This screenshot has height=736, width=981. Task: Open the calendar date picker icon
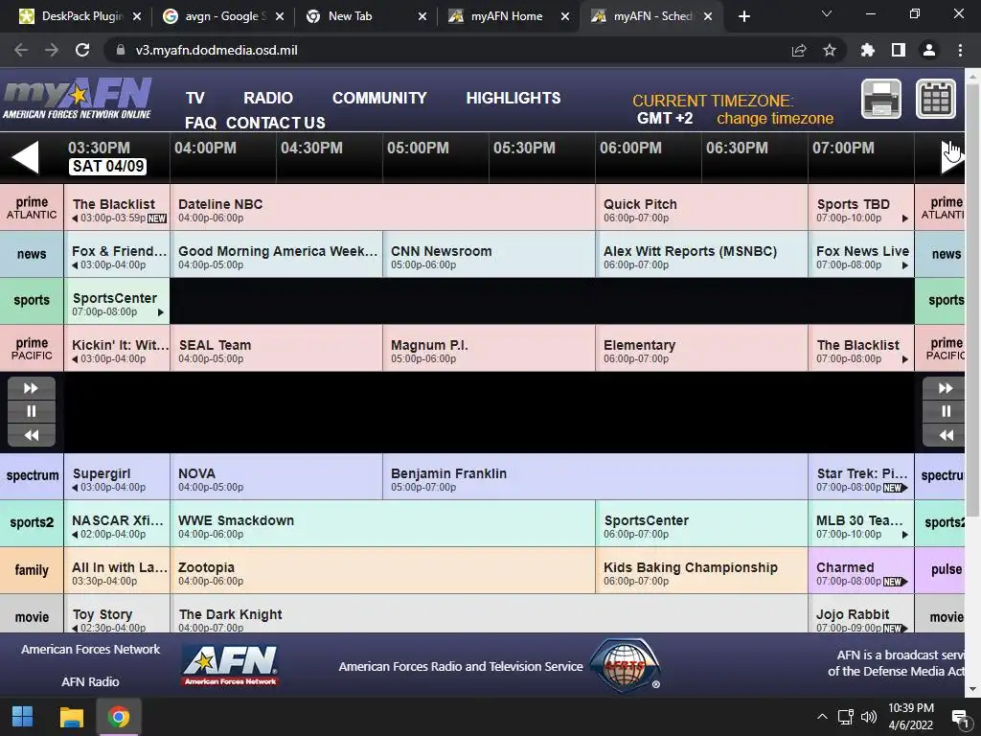(x=936, y=99)
